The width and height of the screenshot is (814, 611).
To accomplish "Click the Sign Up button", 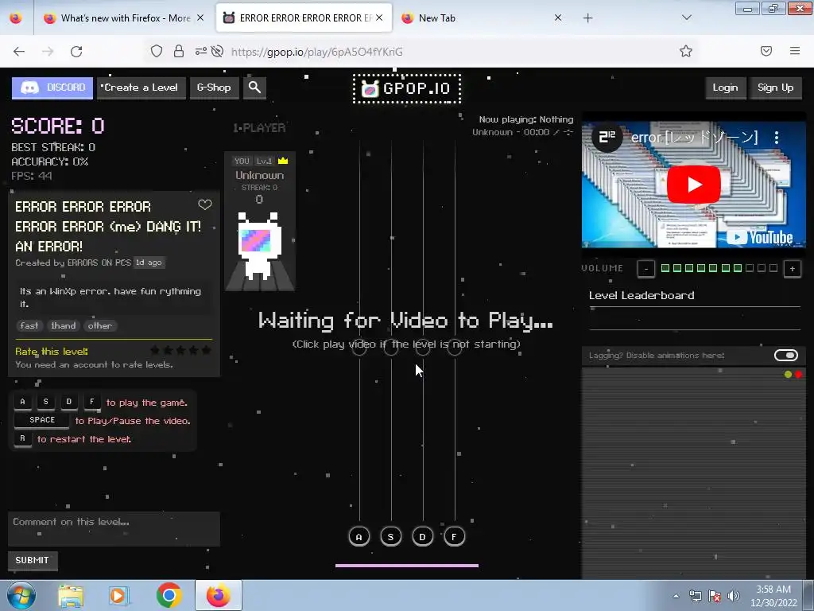I will [x=775, y=88].
